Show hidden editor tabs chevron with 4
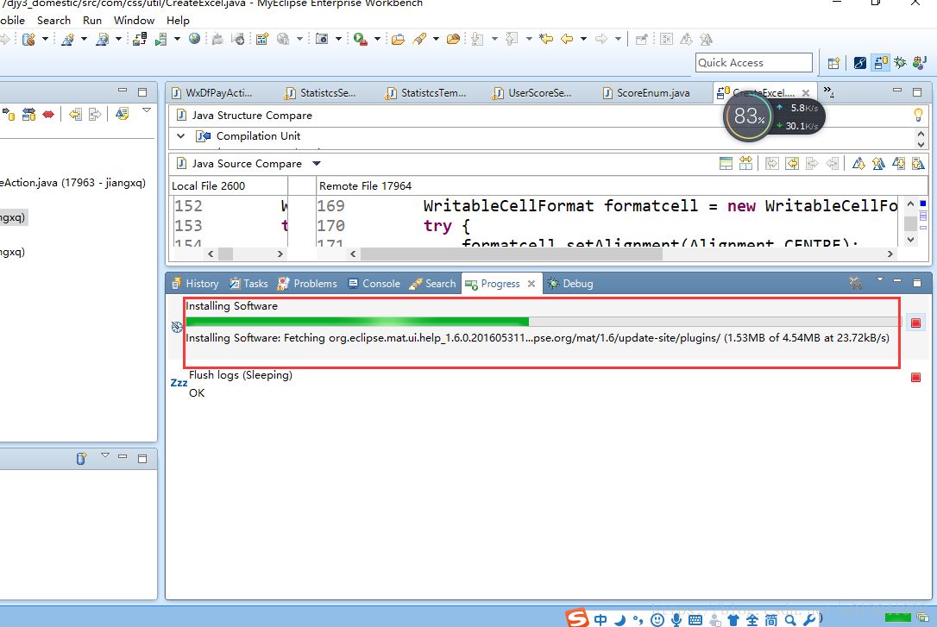The width and height of the screenshot is (937, 627). [x=828, y=91]
